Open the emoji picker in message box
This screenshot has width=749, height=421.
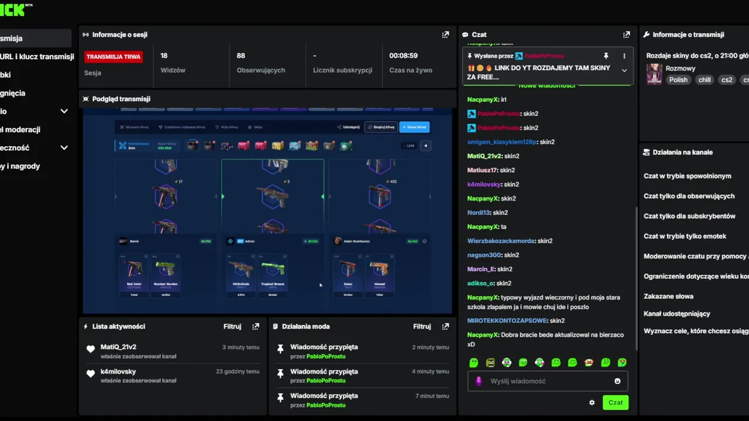coord(617,381)
